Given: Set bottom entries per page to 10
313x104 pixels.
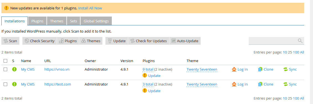Looking at the screenshot, I should coord(285,98).
